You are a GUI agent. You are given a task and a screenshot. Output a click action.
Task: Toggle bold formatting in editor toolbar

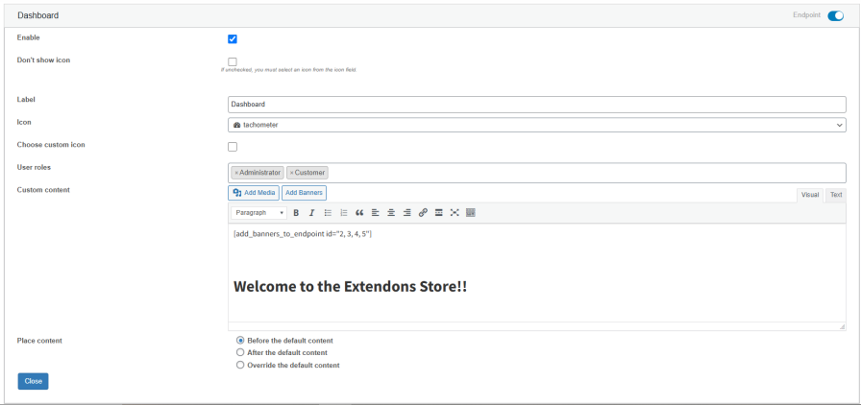pyautogui.click(x=296, y=213)
